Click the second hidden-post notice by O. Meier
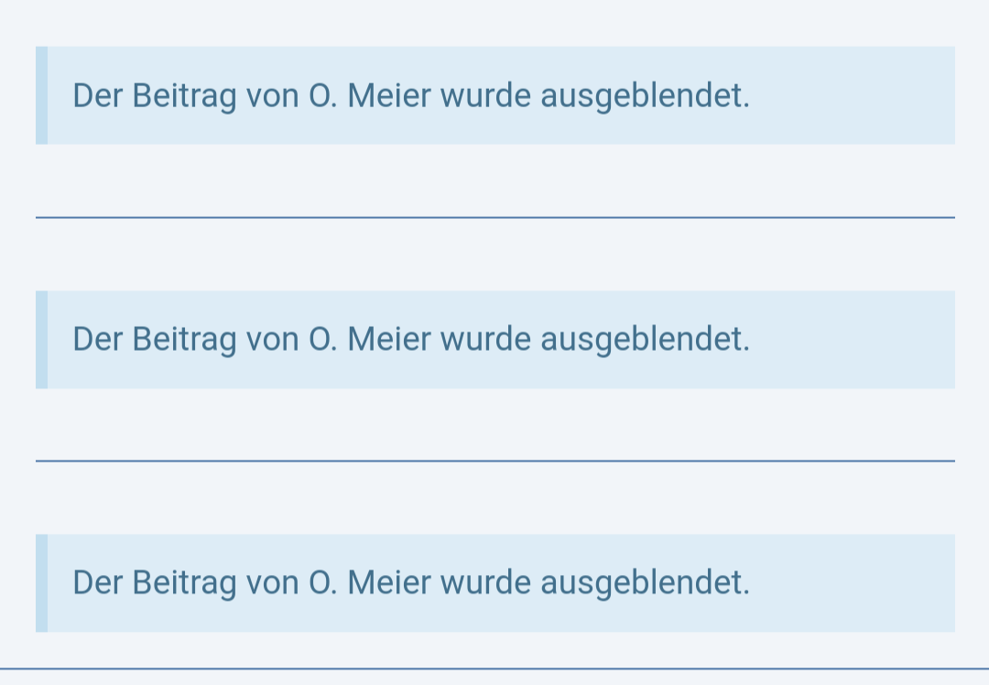989x685 pixels. click(x=494, y=340)
